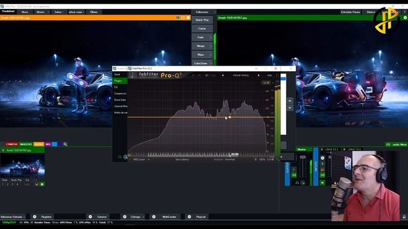
Task: Click the input thumbnail image in the list
Action: click(22, 165)
